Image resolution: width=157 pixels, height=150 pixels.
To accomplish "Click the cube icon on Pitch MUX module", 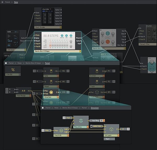I will (97, 92).
